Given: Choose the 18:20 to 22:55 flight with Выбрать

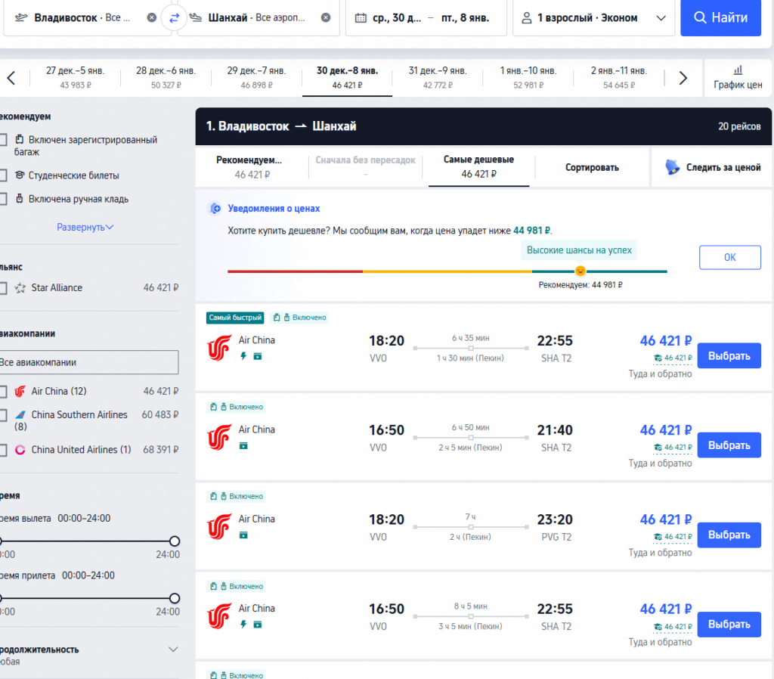Looking at the screenshot, I should [x=729, y=356].
